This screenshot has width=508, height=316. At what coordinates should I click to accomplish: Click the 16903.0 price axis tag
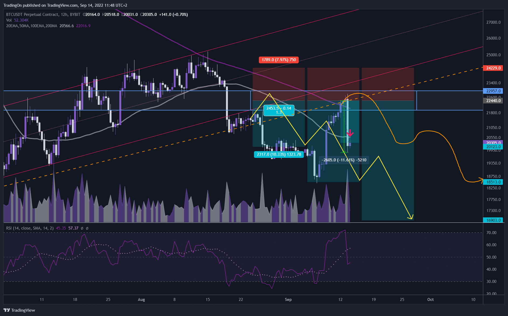[493, 220]
